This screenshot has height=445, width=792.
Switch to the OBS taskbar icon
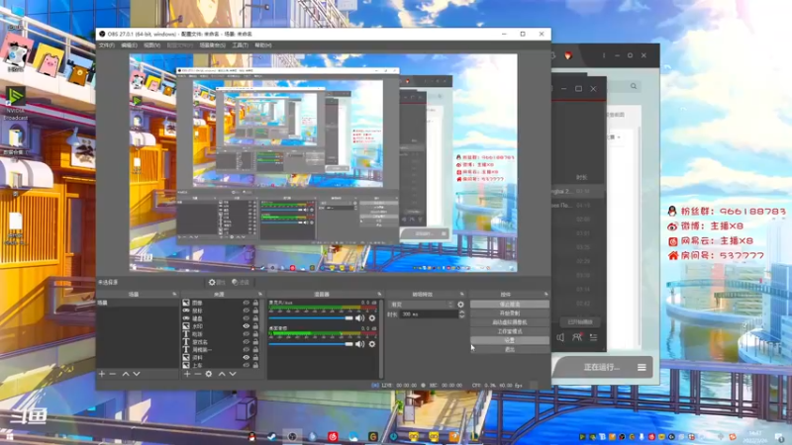pos(292,436)
